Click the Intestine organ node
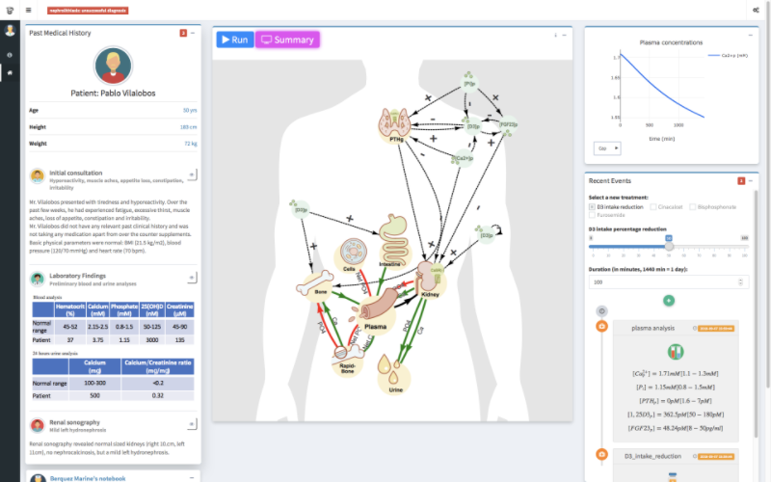 point(393,234)
